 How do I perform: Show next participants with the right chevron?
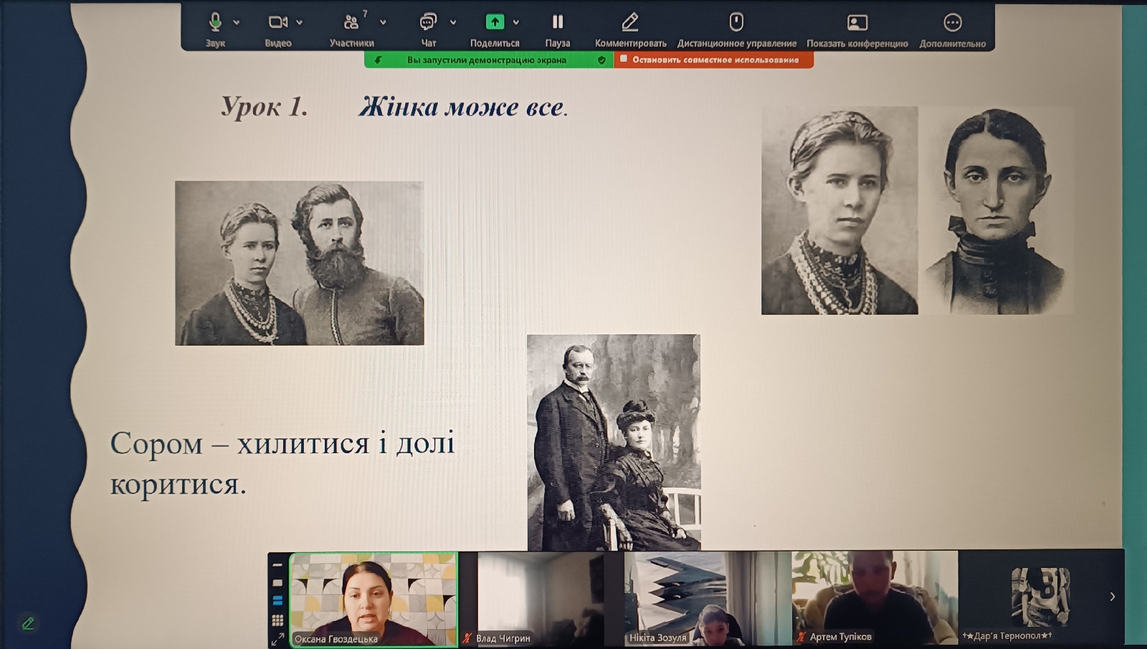pos(1113,597)
